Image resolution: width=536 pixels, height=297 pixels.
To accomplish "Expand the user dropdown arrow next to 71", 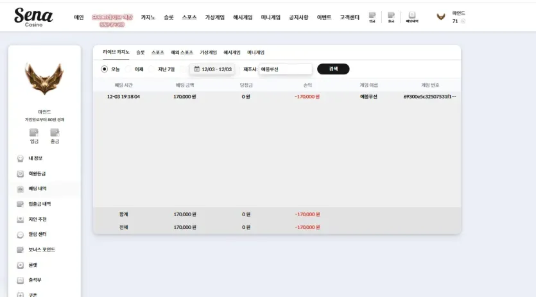I will pyautogui.click(x=463, y=21).
